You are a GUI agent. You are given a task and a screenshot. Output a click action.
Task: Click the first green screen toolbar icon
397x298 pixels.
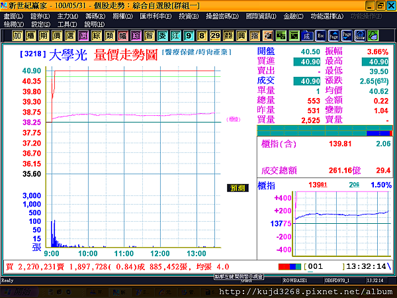tap(281, 36)
